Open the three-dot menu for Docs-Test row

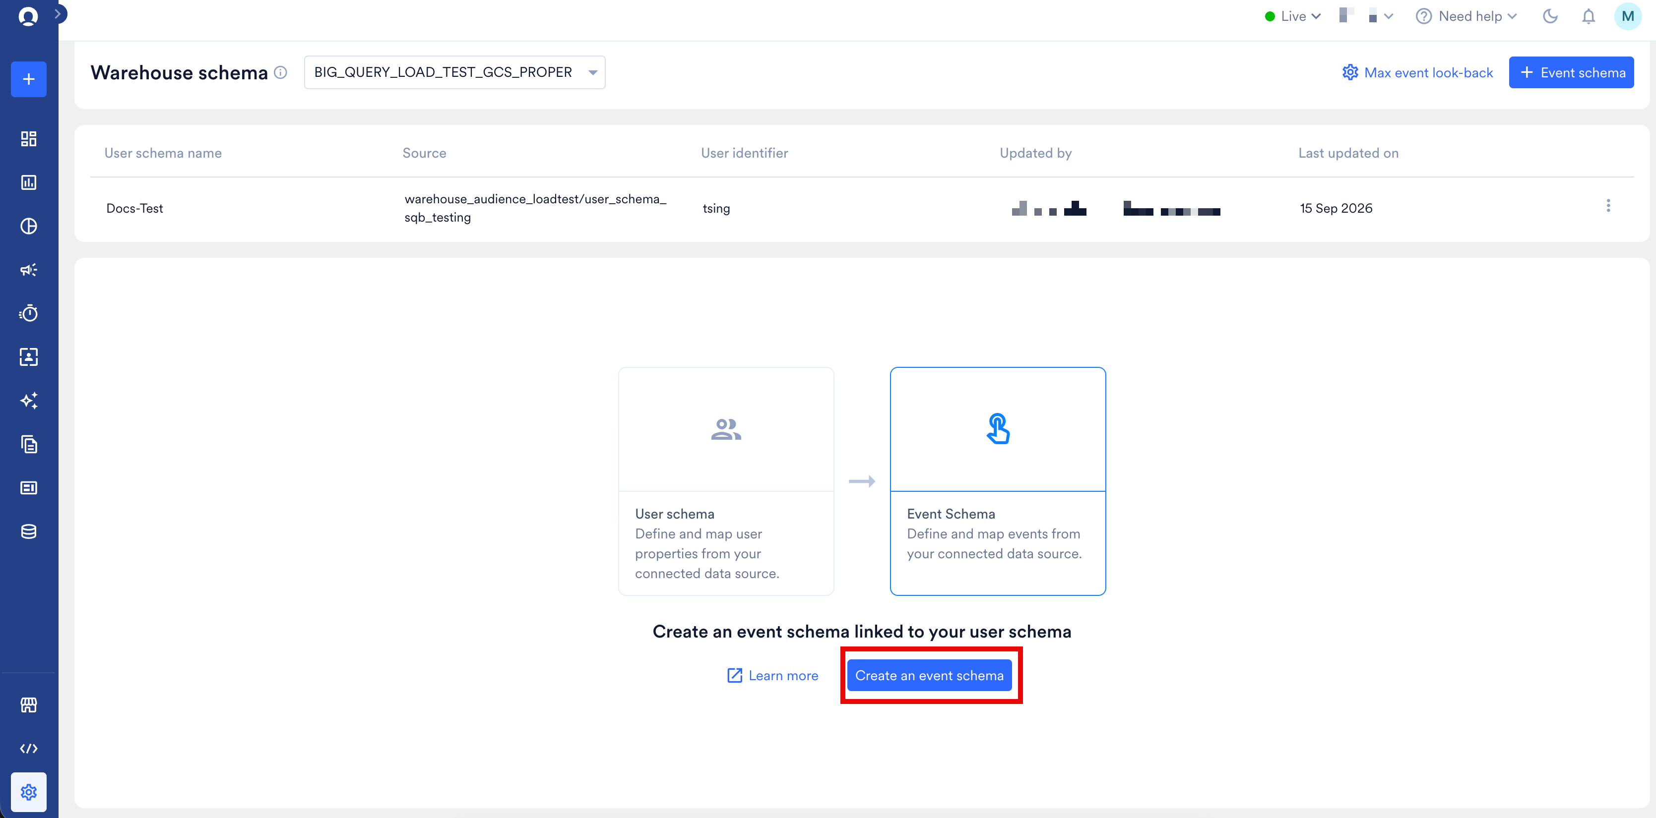(x=1608, y=206)
